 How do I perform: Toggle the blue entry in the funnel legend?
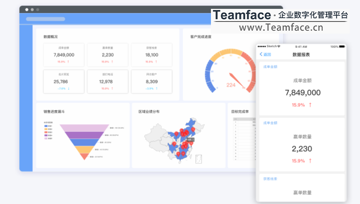pos(48,126)
